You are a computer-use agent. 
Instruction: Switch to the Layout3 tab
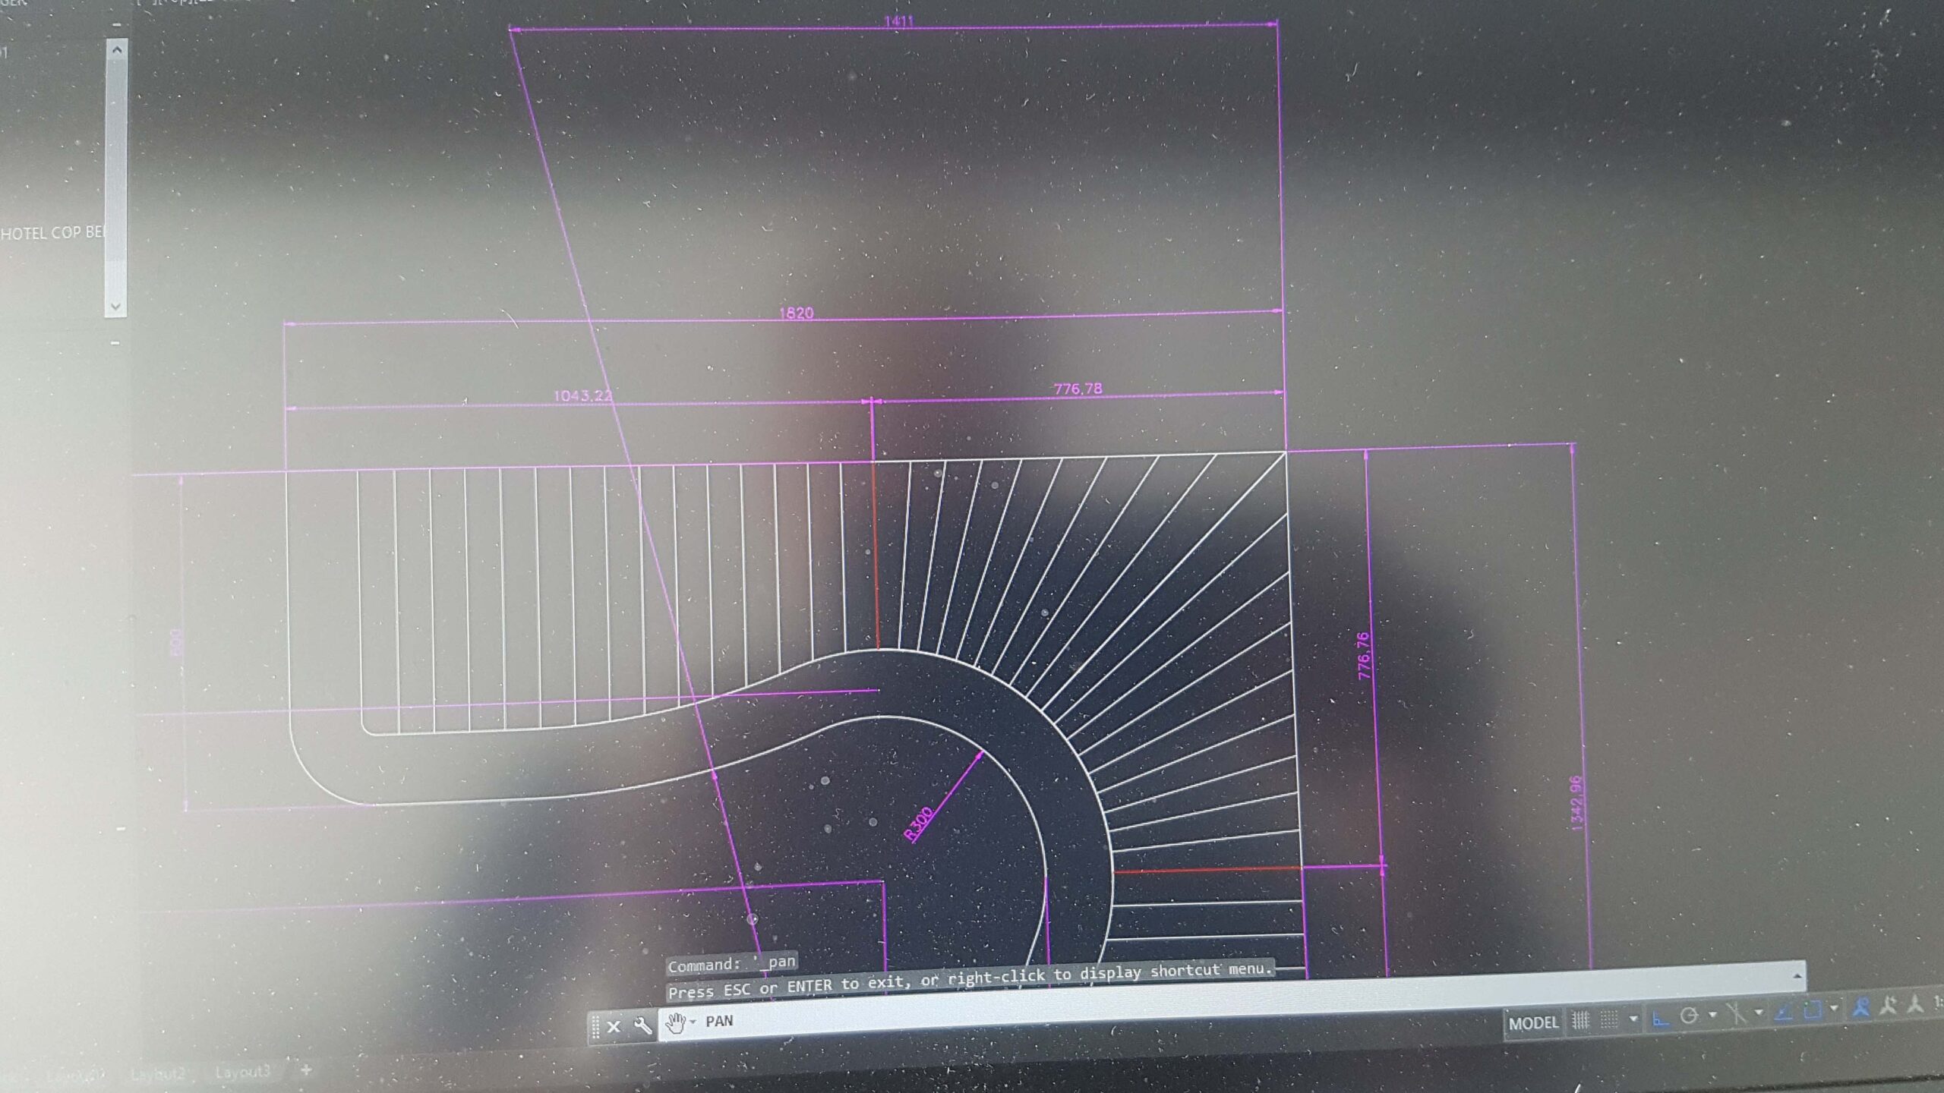pyautogui.click(x=242, y=1071)
